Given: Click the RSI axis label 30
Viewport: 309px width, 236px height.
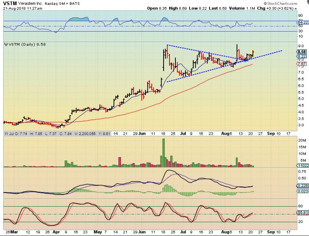Looking at the screenshot, I should [300, 31].
